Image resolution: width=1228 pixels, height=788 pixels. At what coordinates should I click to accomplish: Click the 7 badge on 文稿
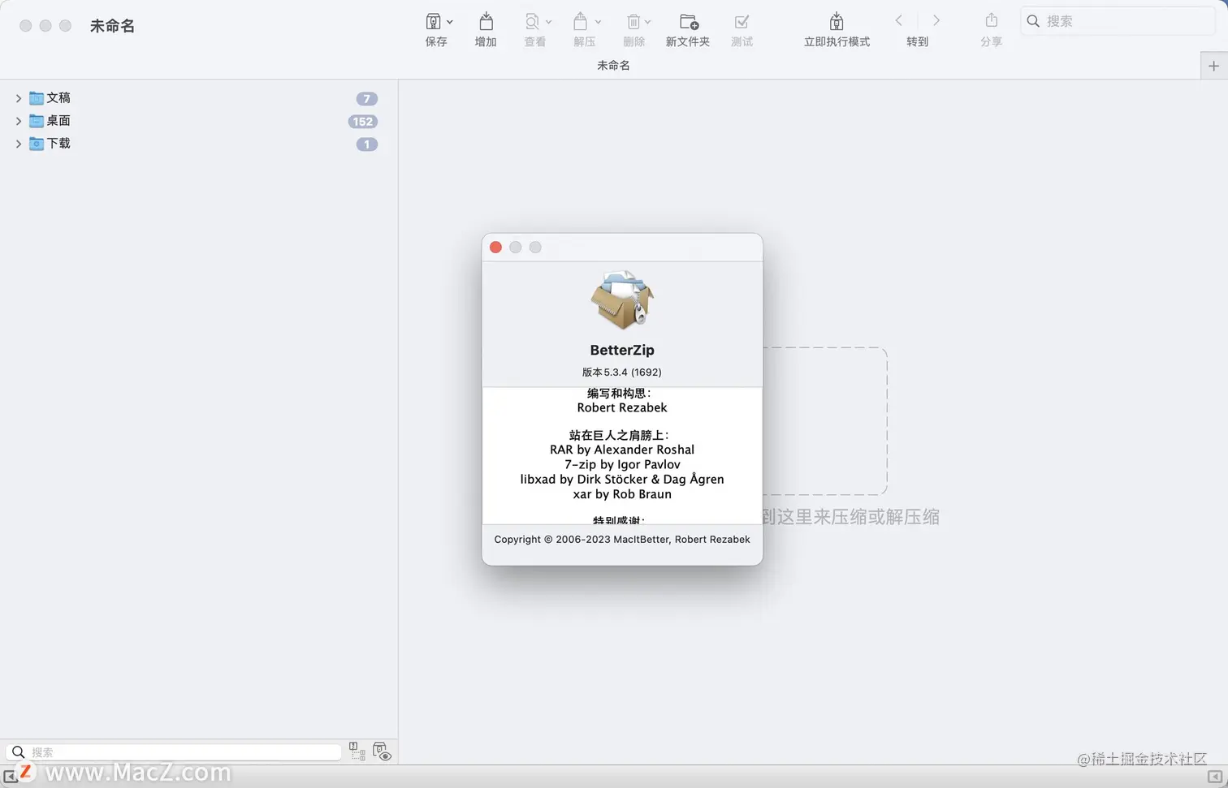point(367,99)
